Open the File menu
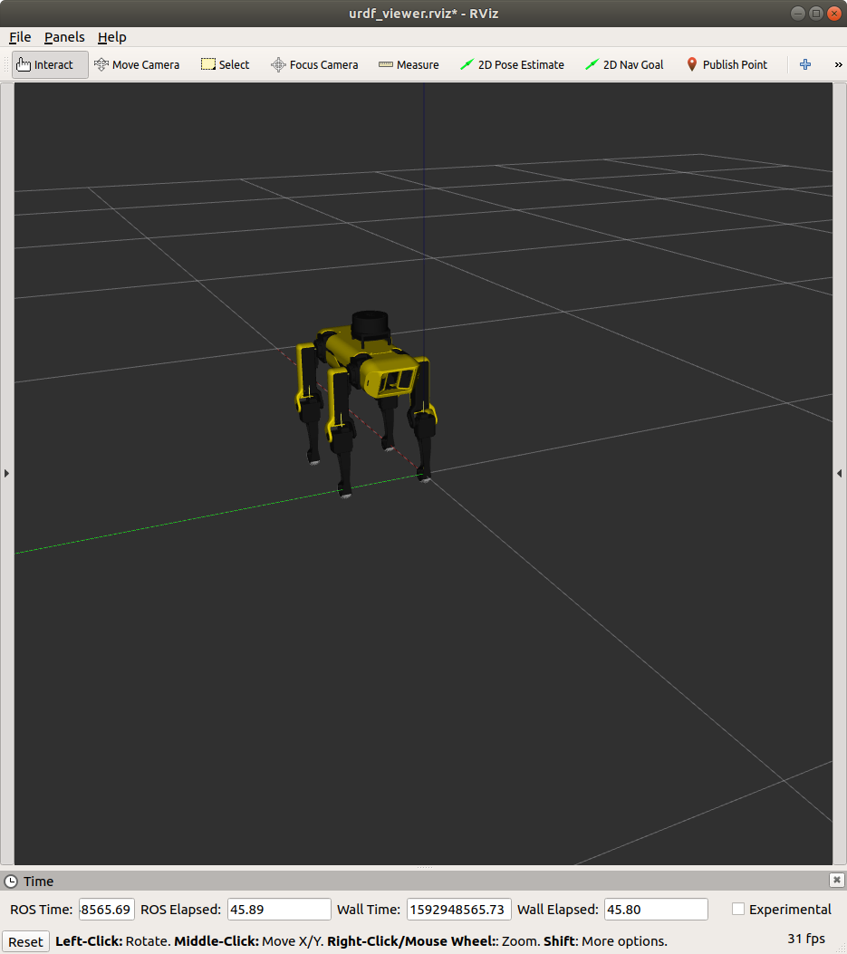 coord(20,37)
